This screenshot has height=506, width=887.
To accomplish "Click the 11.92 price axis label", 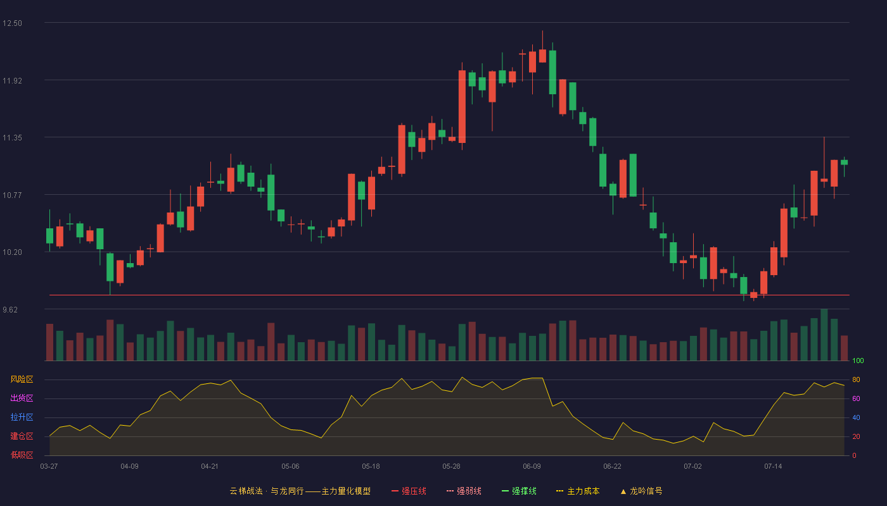I will tap(12, 80).
